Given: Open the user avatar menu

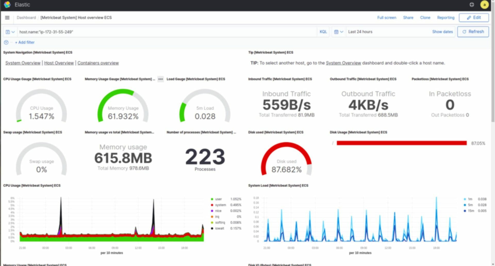Looking at the screenshot, I should tap(484, 5).
